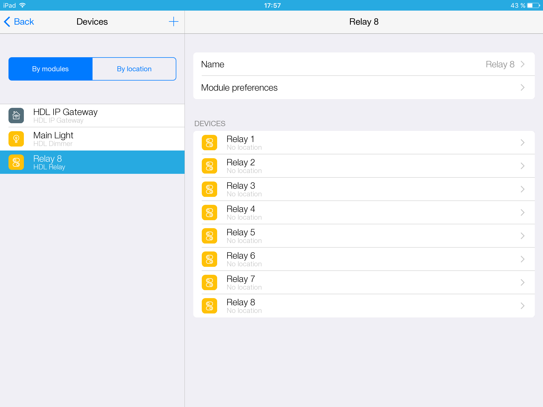Screen dimensions: 543x407
Task: Go Back from Devices screen
Action: click(19, 21)
